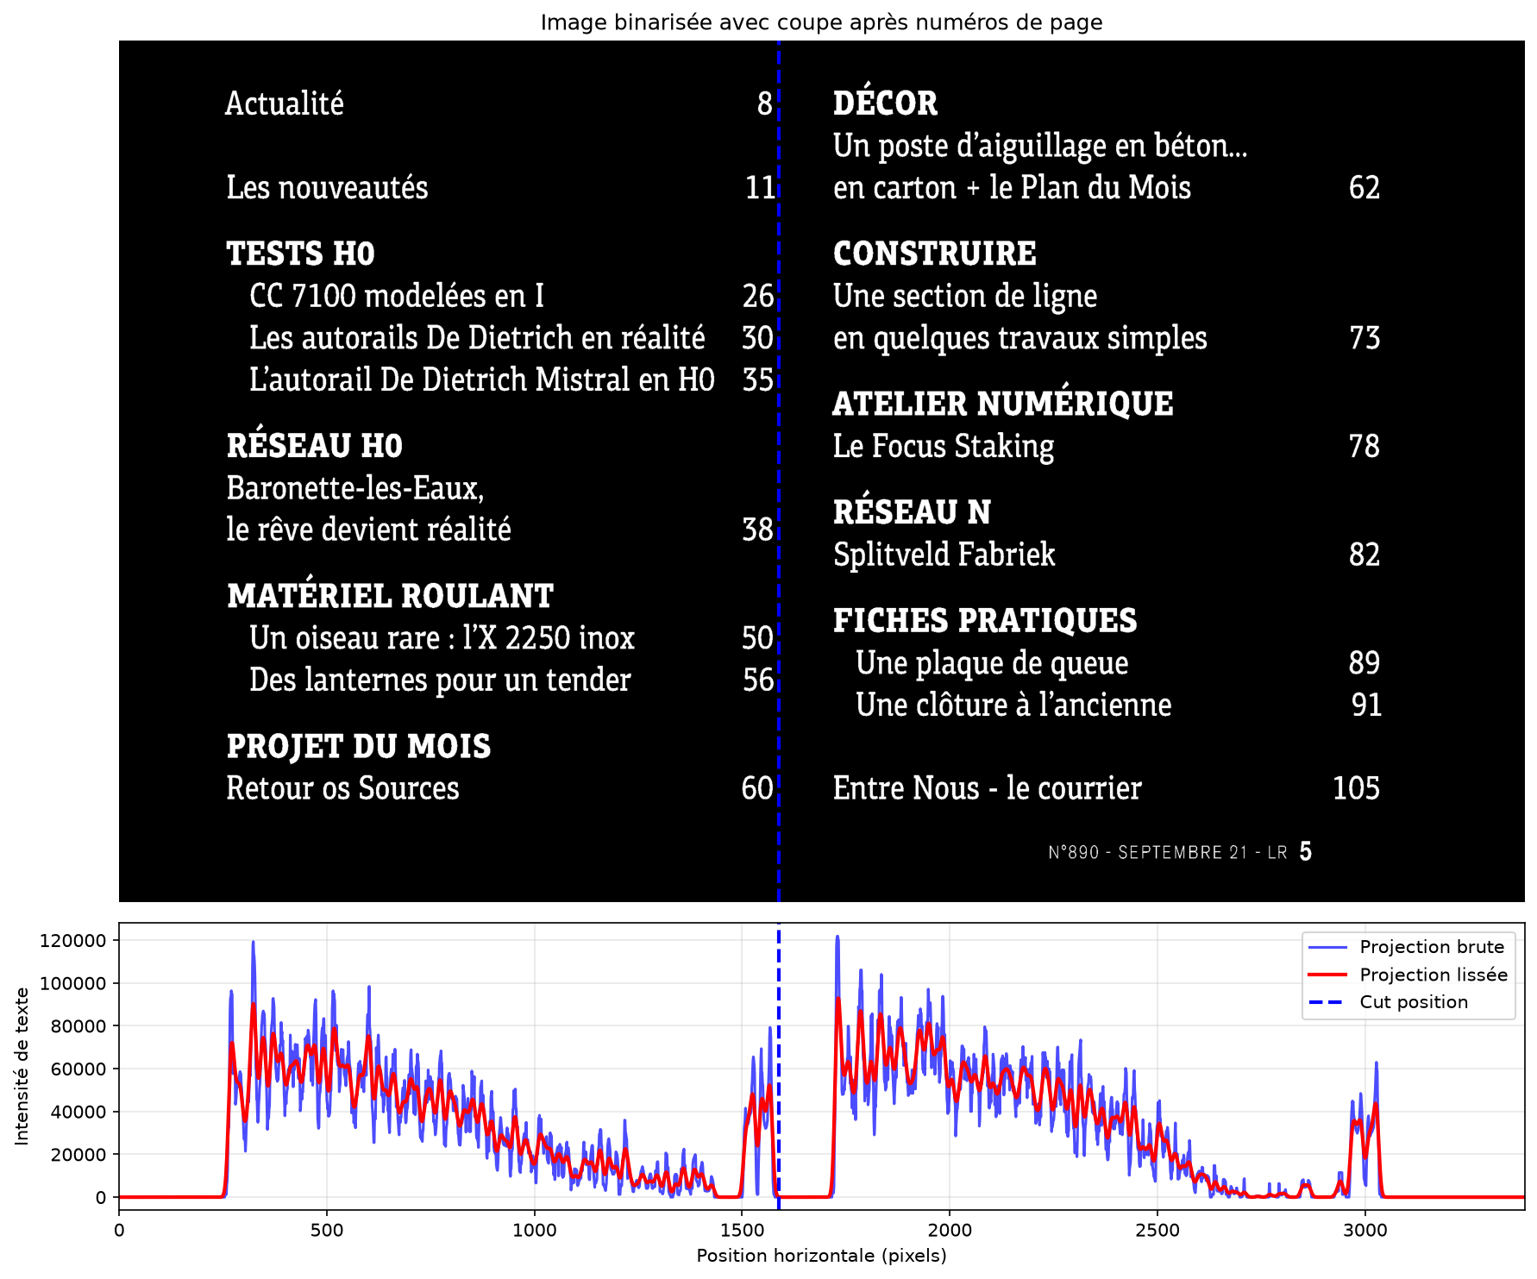Image resolution: width=1537 pixels, height=1279 pixels.
Task: Click the y-axis tick label 120000
Action: click(x=73, y=941)
